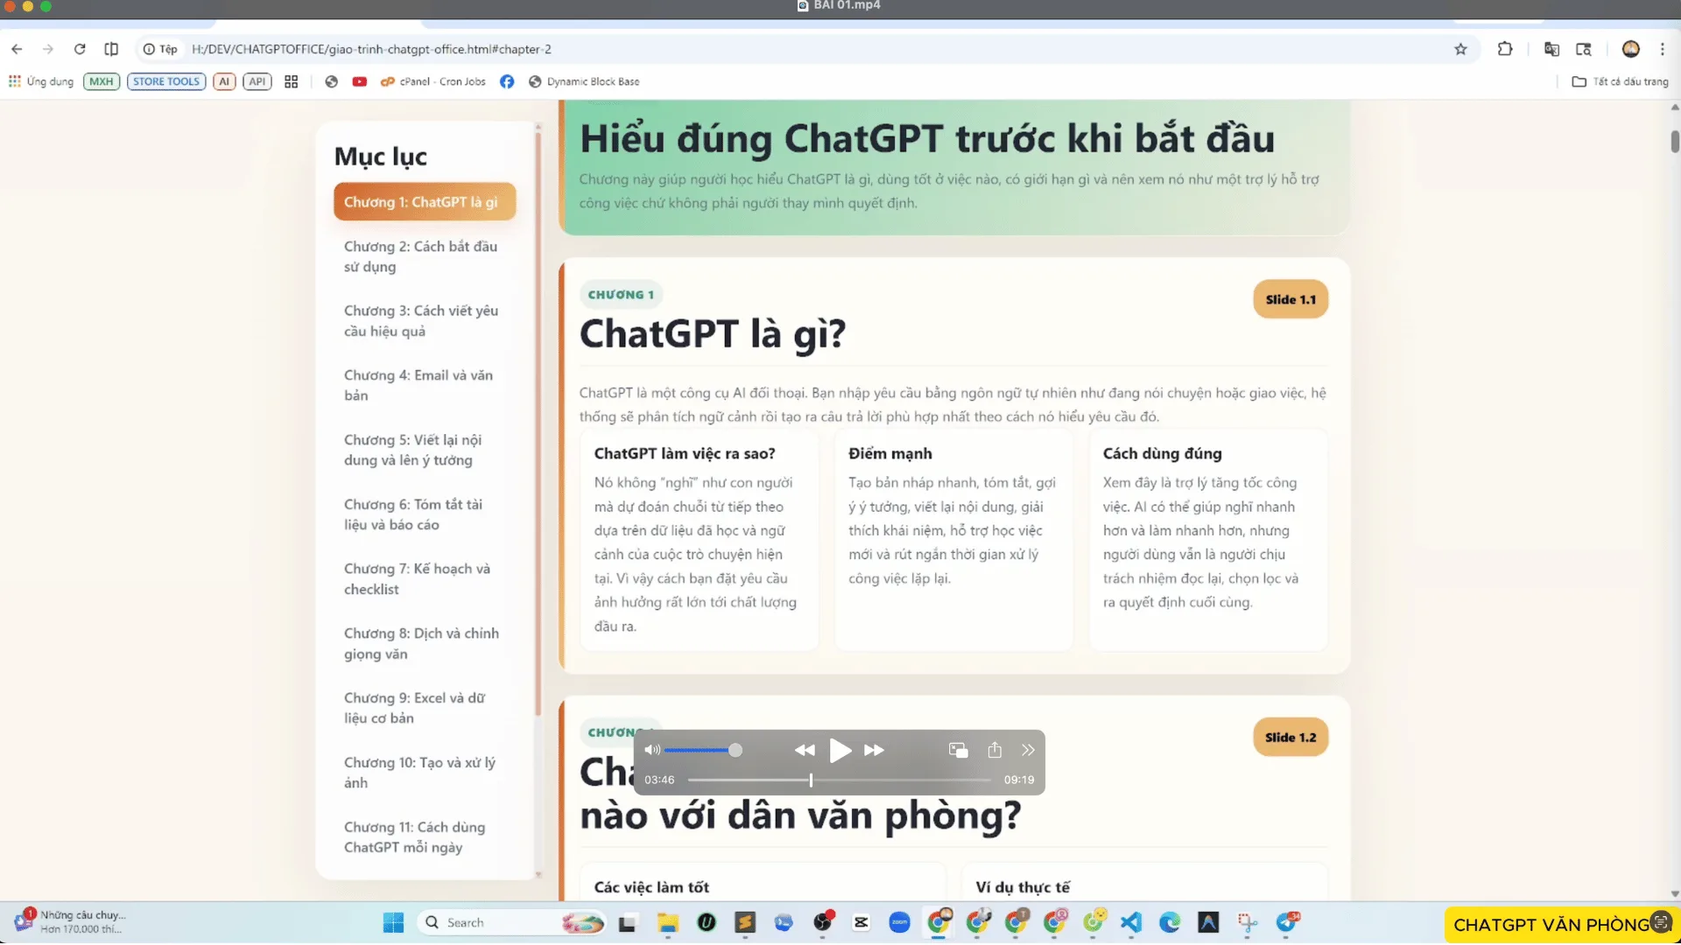
Task: Open the Telegram icon in the taskbar
Action: tap(1287, 922)
